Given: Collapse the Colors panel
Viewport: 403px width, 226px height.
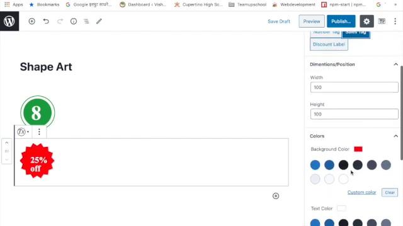Looking at the screenshot, I should tap(395, 136).
